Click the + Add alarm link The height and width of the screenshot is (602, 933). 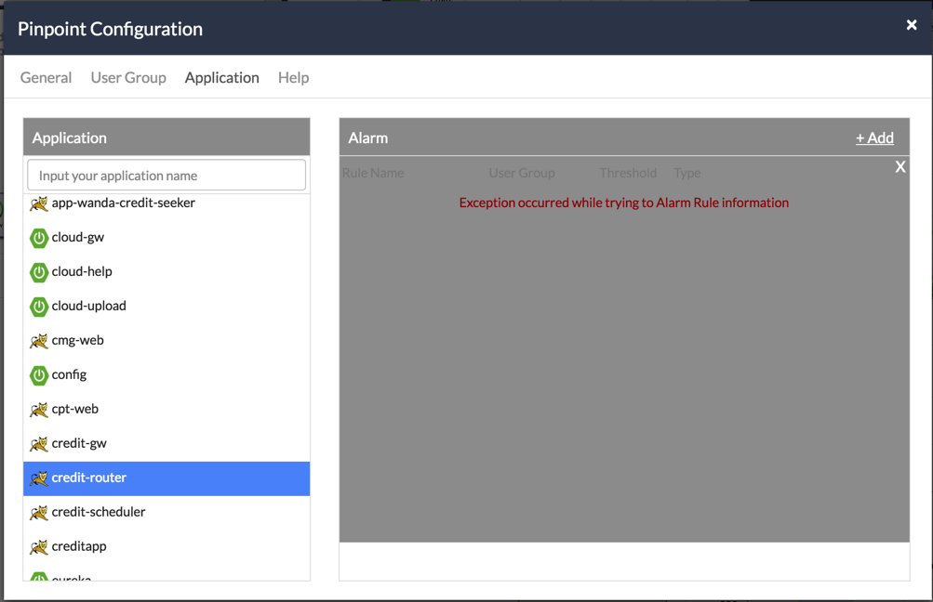(x=874, y=137)
